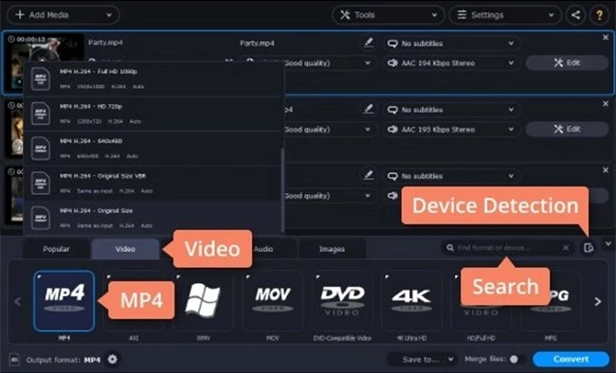Select the MOV format icon
The image size is (616, 373).
click(273, 301)
